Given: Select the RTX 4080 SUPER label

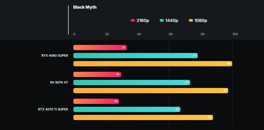Looking at the screenshot, I should tap(55, 56).
